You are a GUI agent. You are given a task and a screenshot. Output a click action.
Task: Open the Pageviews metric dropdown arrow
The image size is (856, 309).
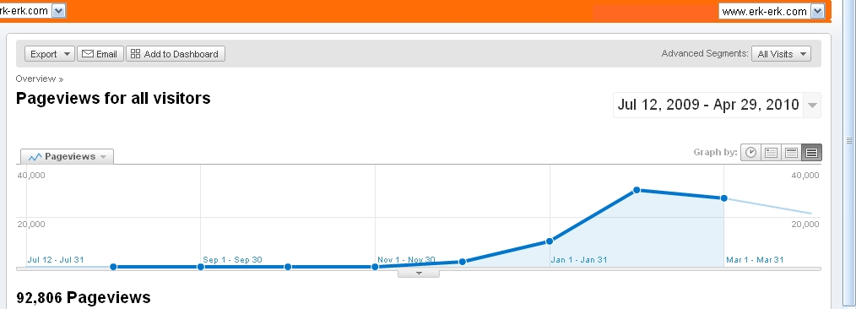point(102,157)
